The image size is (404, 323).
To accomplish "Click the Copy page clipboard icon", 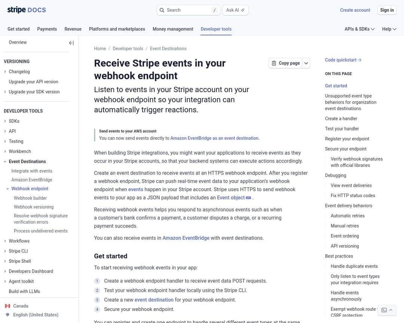I will tap(274, 63).
